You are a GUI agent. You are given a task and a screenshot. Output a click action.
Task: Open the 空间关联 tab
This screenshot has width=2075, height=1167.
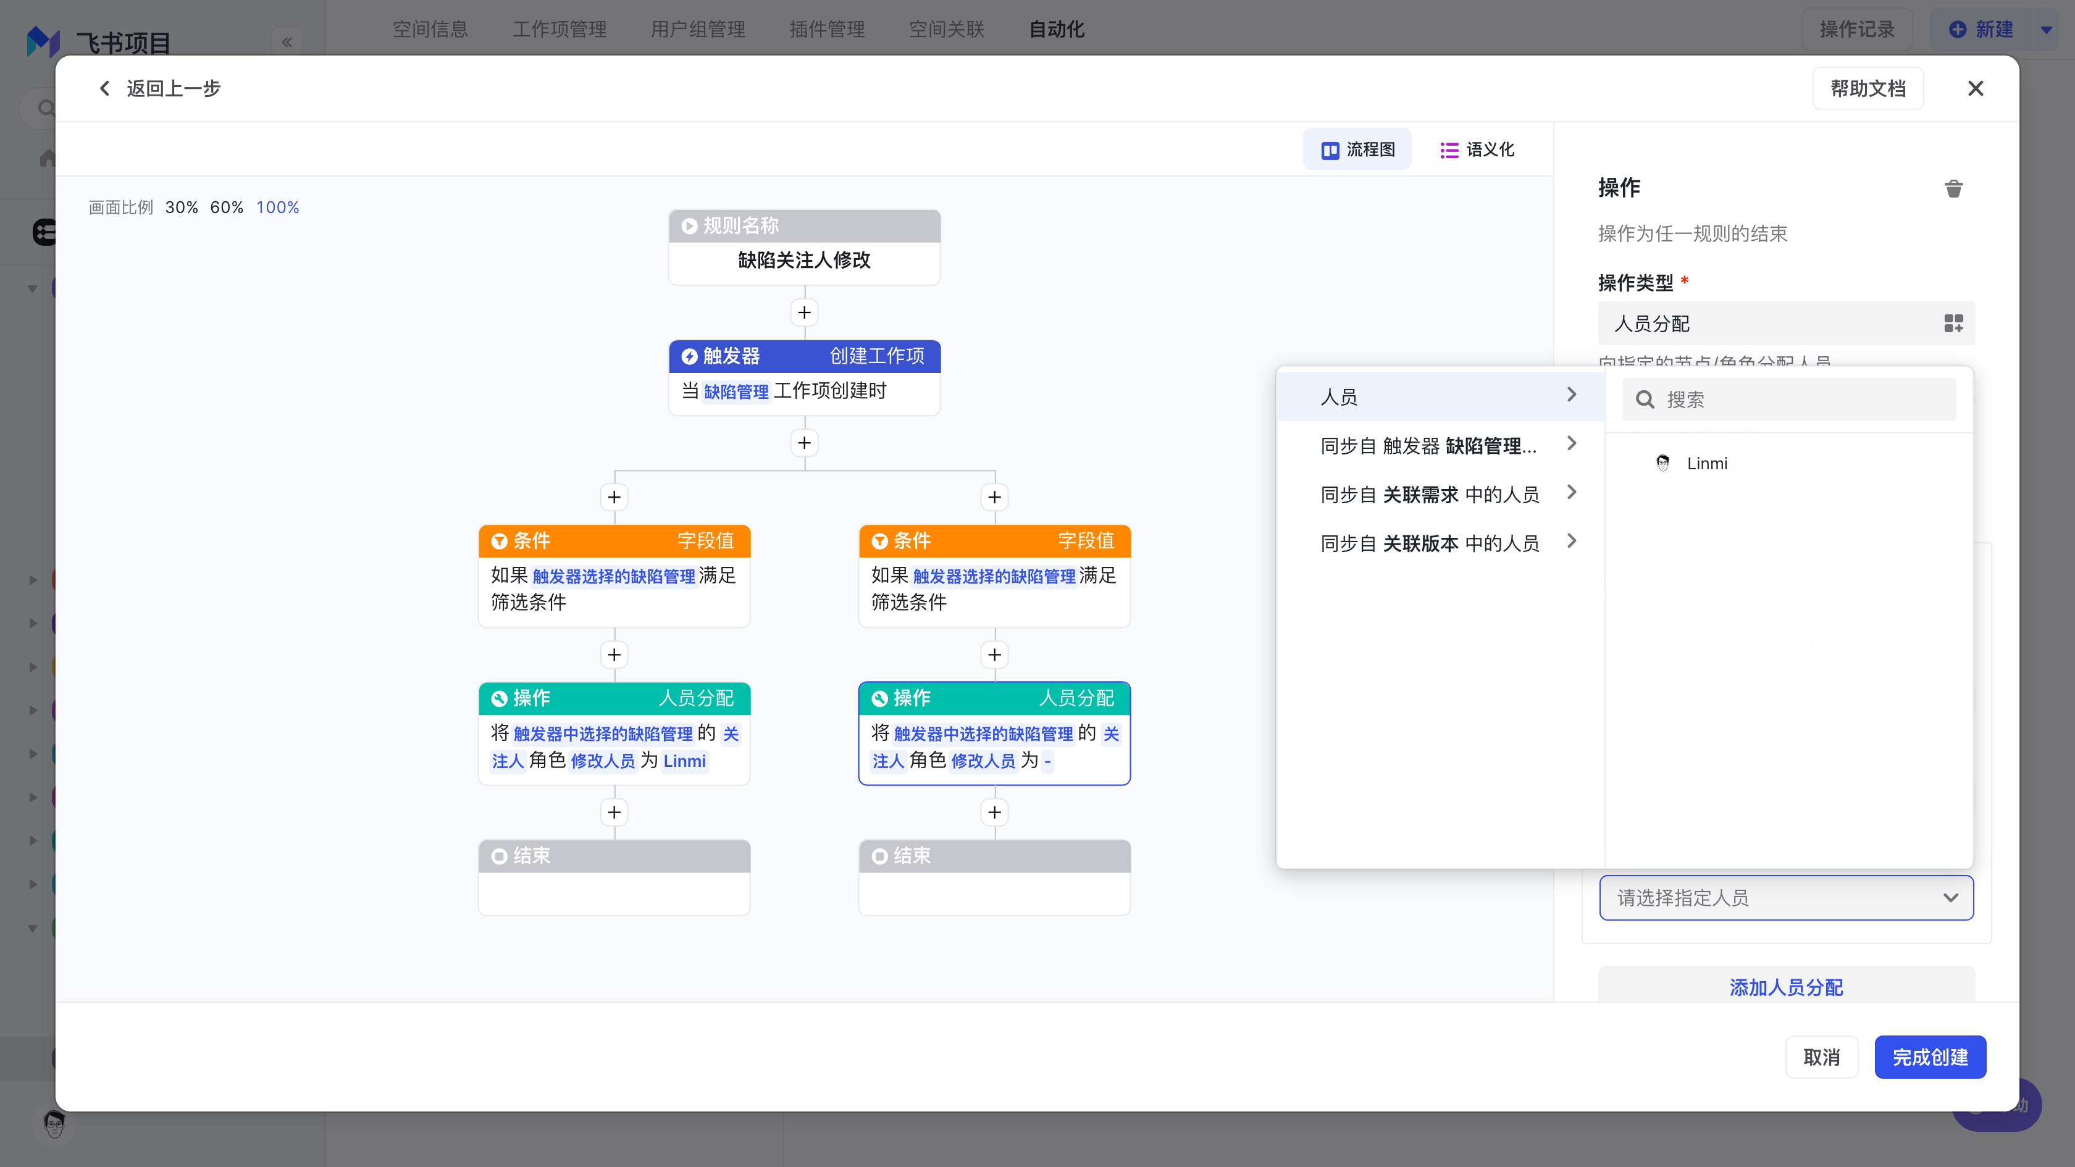click(x=947, y=30)
